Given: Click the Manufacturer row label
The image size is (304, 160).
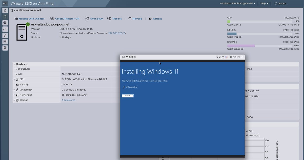Looking at the screenshot, I should (x=23, y=69).
